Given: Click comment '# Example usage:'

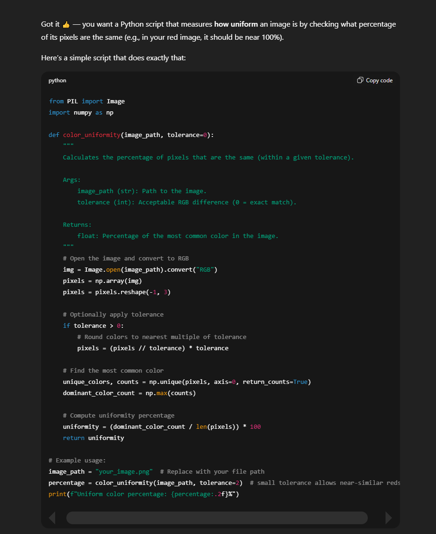Looking at the screenshot, I should coord(77,461).
